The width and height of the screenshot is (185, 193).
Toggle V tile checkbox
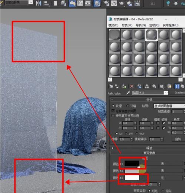164,128
